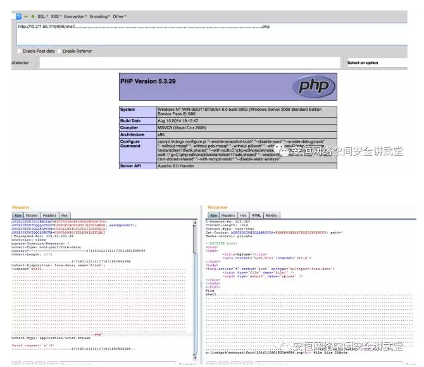Click the 'Architecture' row label
The image size is (424, 367).
(132, 134)
